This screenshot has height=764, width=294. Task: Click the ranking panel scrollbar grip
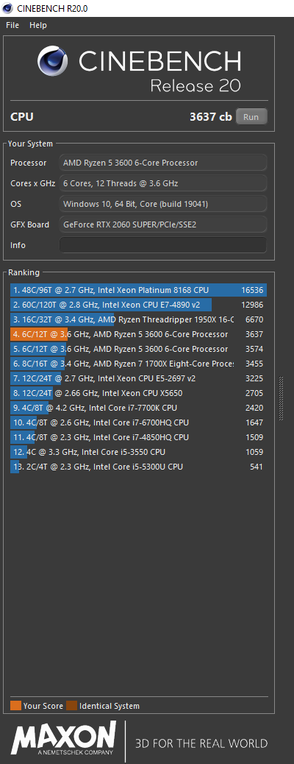(x=280, y=398)
